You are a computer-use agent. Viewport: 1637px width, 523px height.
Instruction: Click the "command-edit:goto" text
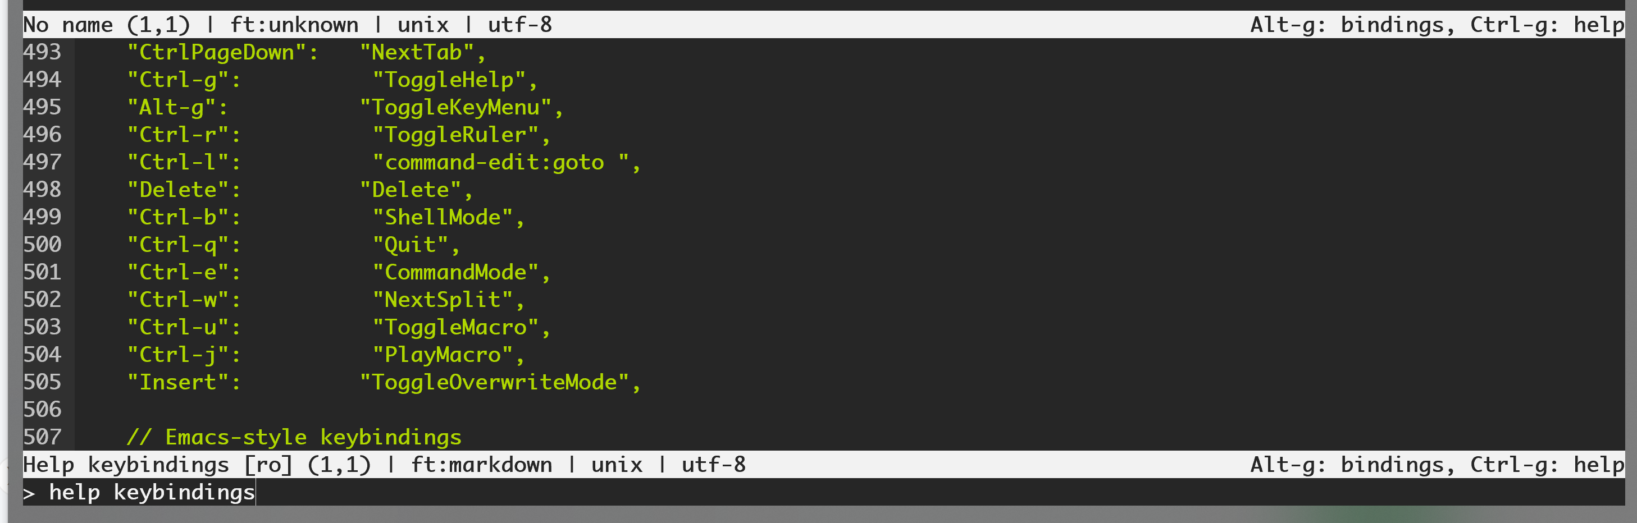point(494,163)
